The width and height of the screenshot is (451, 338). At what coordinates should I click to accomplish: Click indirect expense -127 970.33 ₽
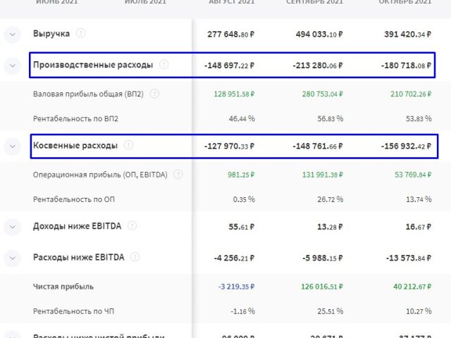click(230, 146)
